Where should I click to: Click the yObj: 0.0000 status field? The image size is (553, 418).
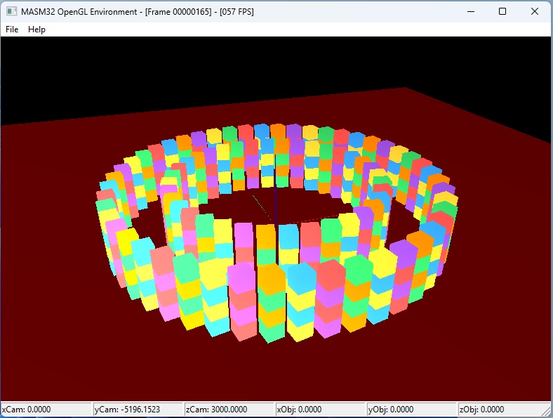[412, 410]
